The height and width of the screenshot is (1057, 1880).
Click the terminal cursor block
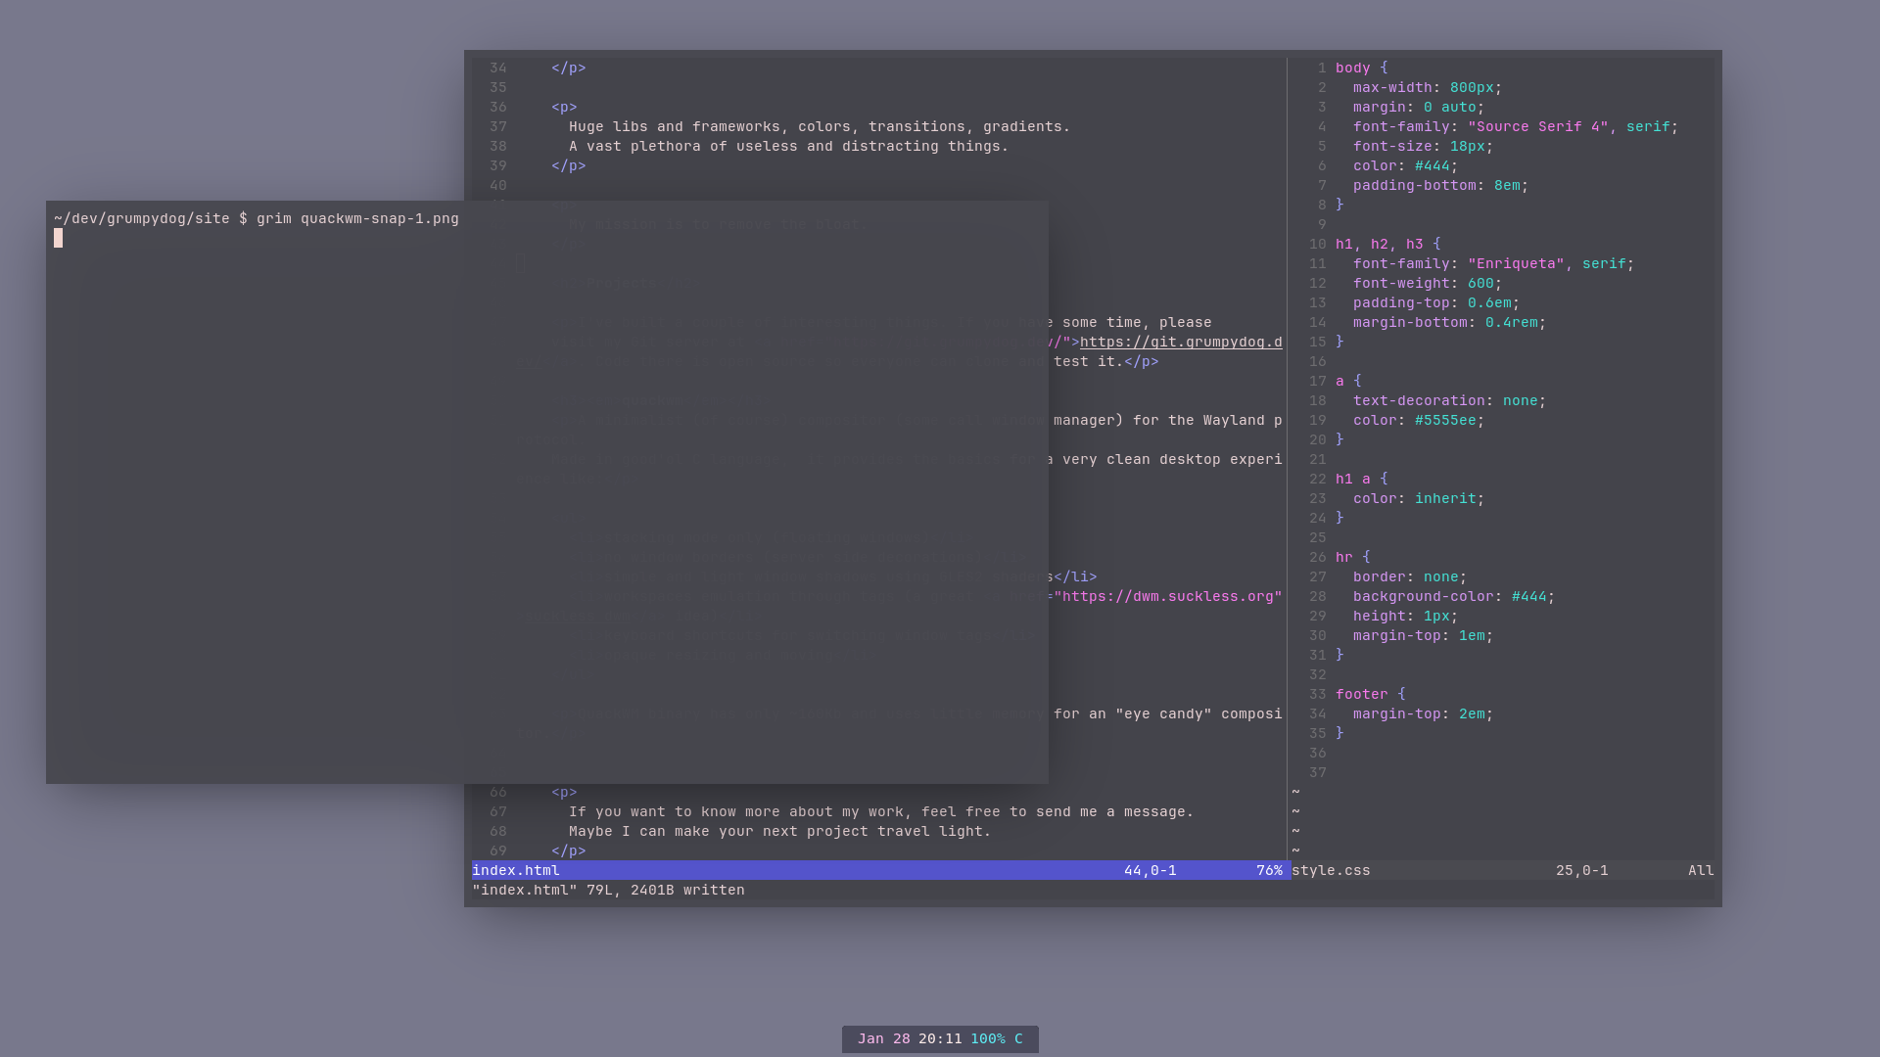point(59,238)
